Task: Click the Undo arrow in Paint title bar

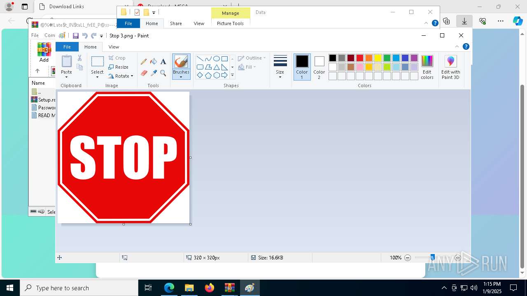Action: point(85,36)
